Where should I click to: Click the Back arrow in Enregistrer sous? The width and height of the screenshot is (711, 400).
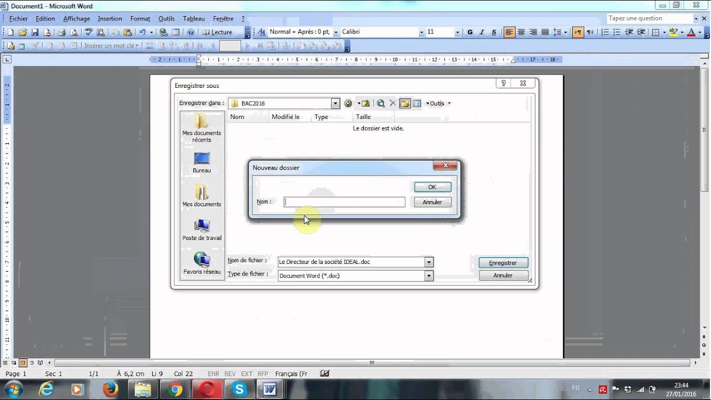pyautogui.click(x=348, y=103)
